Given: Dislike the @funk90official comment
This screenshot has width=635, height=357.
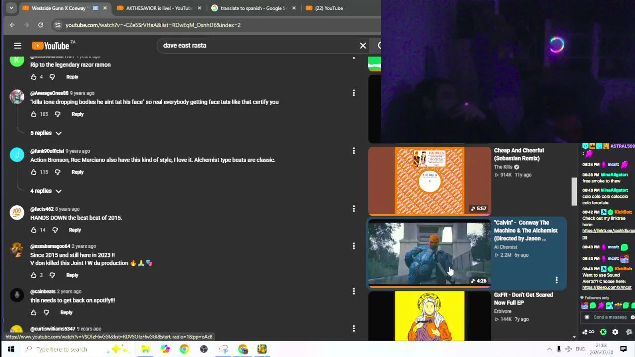Looking at the screenshot, I should pos(58,172).
